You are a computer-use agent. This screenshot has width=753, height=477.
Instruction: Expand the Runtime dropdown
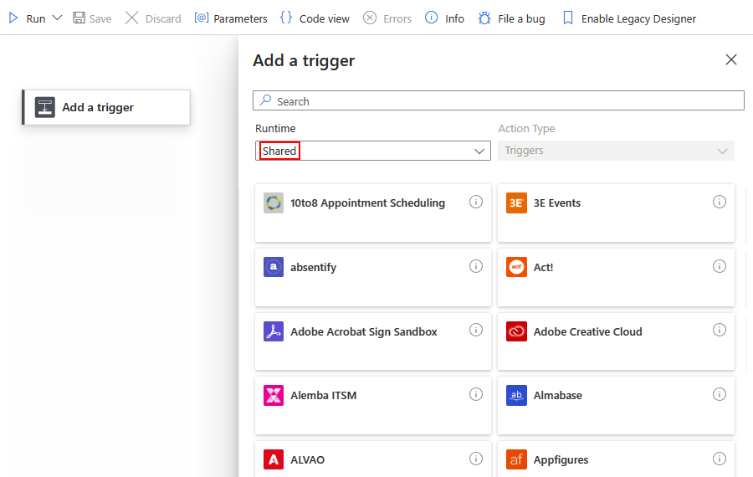click(480, 151)
